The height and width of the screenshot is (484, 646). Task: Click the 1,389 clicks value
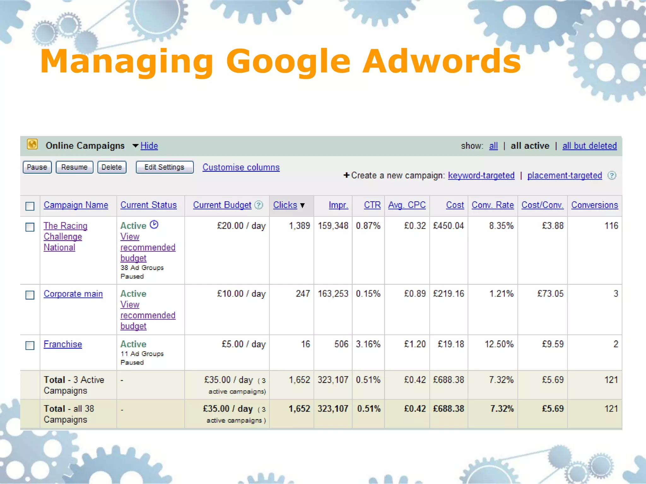[x=299, y=226]
